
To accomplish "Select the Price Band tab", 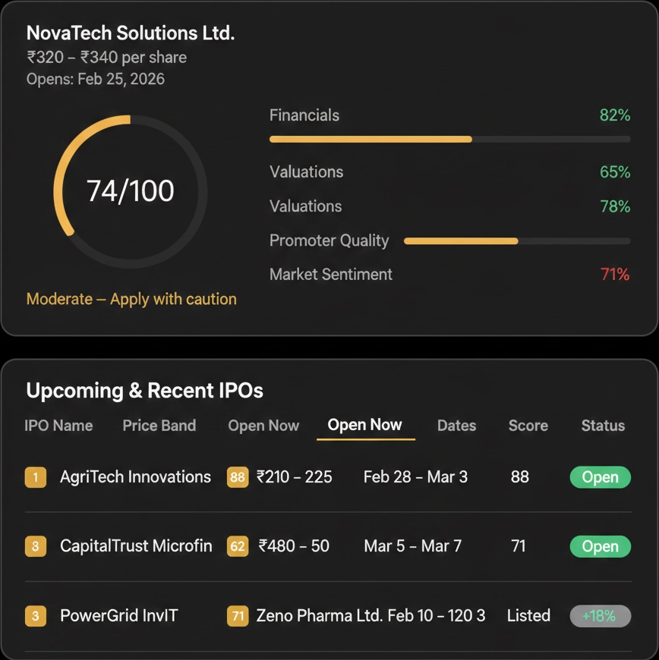I will [x=159, y=426].
